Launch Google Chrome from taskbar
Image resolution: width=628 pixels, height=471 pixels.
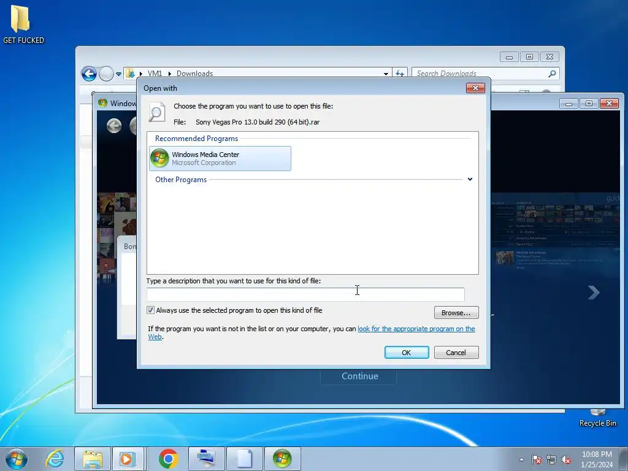(169, 459)
